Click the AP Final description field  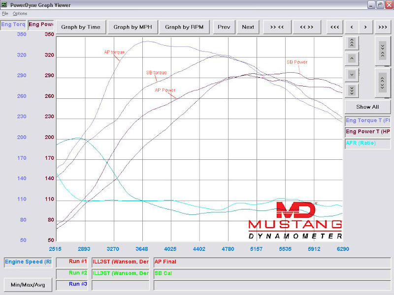(272, 262)
